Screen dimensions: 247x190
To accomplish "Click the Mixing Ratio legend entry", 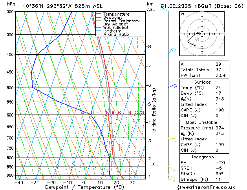I will [113, 34].
